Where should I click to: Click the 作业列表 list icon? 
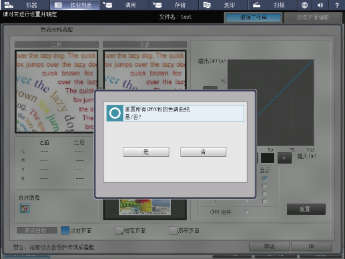(x=58, y=5)
